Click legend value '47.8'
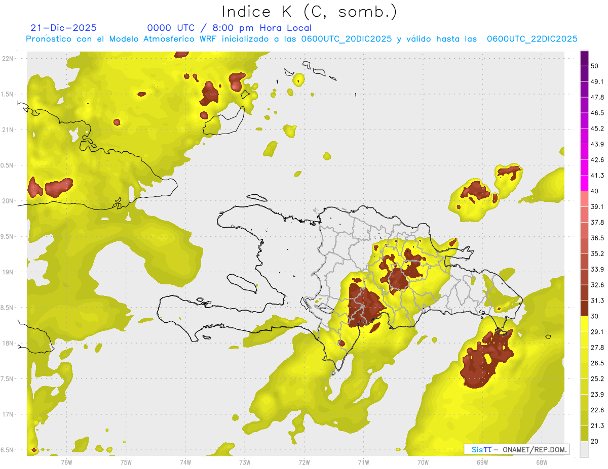 [597, 97]
